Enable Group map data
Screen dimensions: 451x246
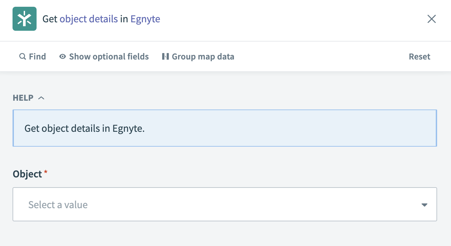tap(202, 56)
